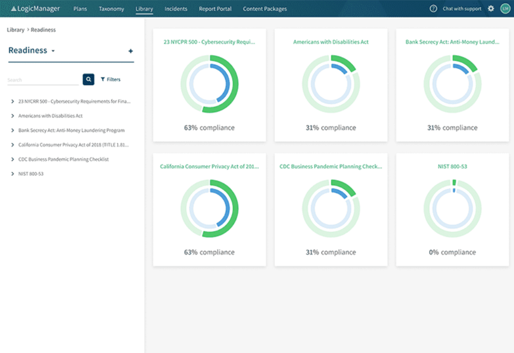Viewport: 514px width, 353px height.
Task: Open Report Portal
Action: click(x=215, y=9)
